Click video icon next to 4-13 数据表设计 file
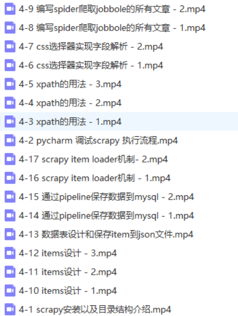 (x=10, y=234)
